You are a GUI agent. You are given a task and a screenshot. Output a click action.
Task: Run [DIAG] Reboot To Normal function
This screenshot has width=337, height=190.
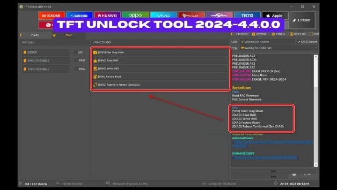click(x=160, y=84)
